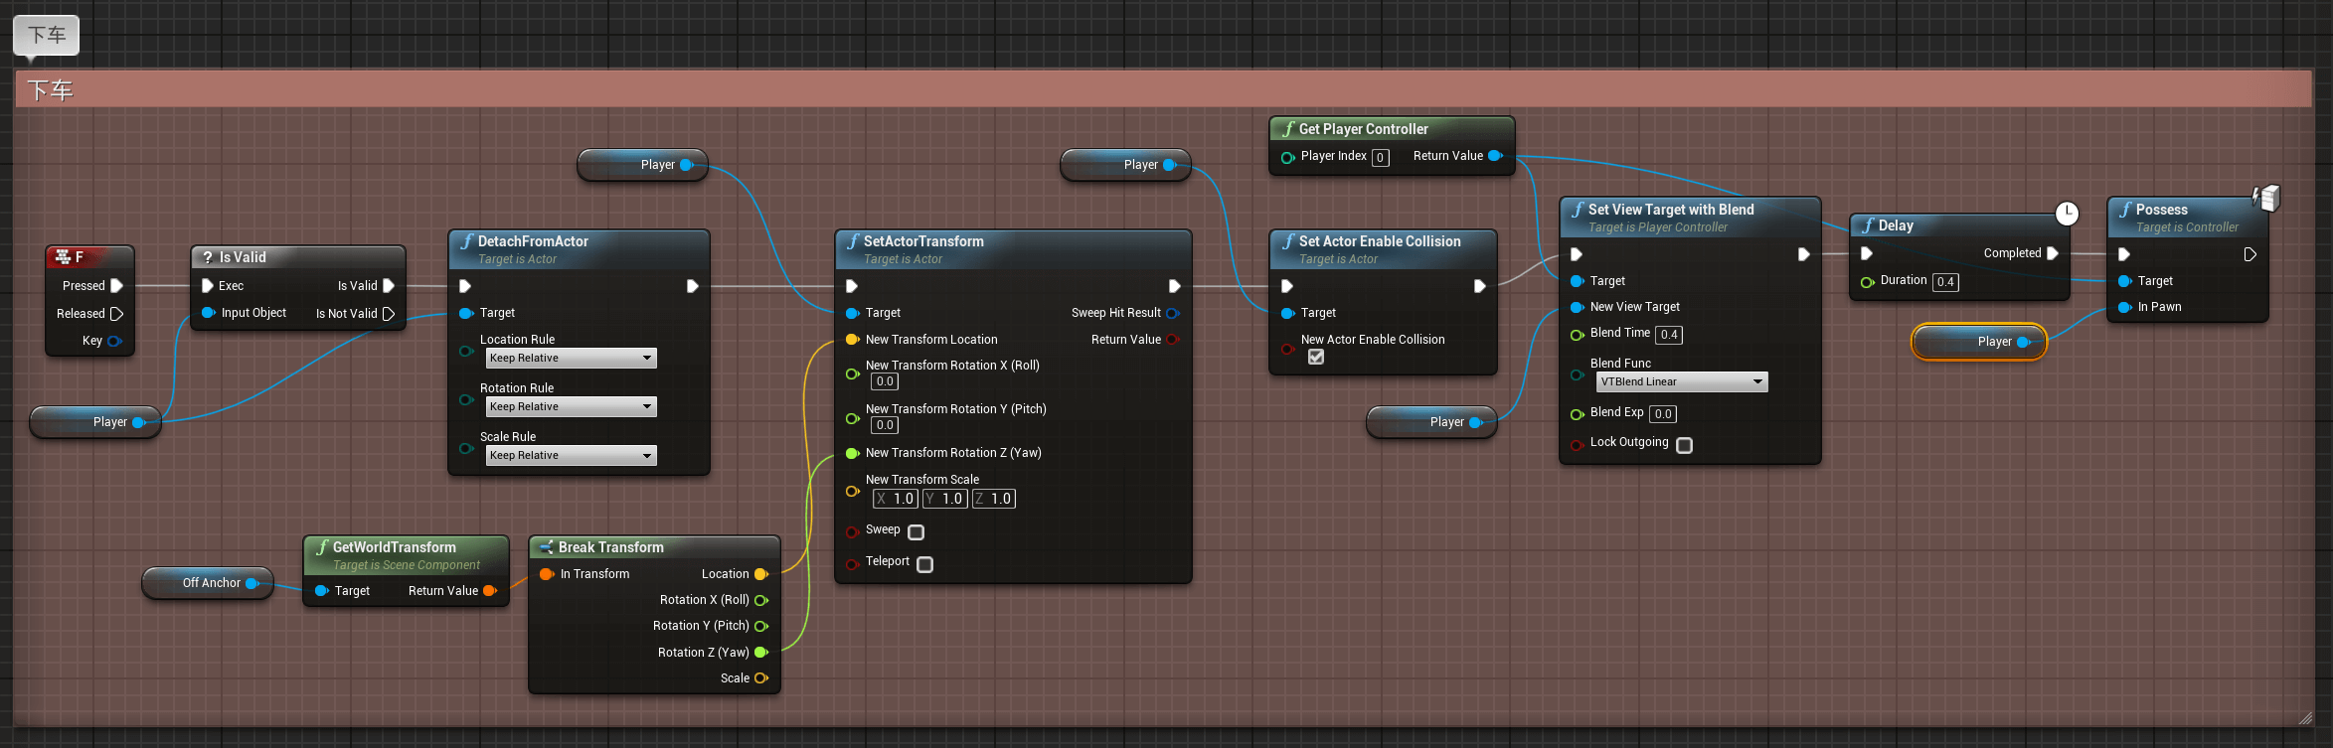Click the Key output pin on F node
This screenshot has width=2333, height=748.
114,341
